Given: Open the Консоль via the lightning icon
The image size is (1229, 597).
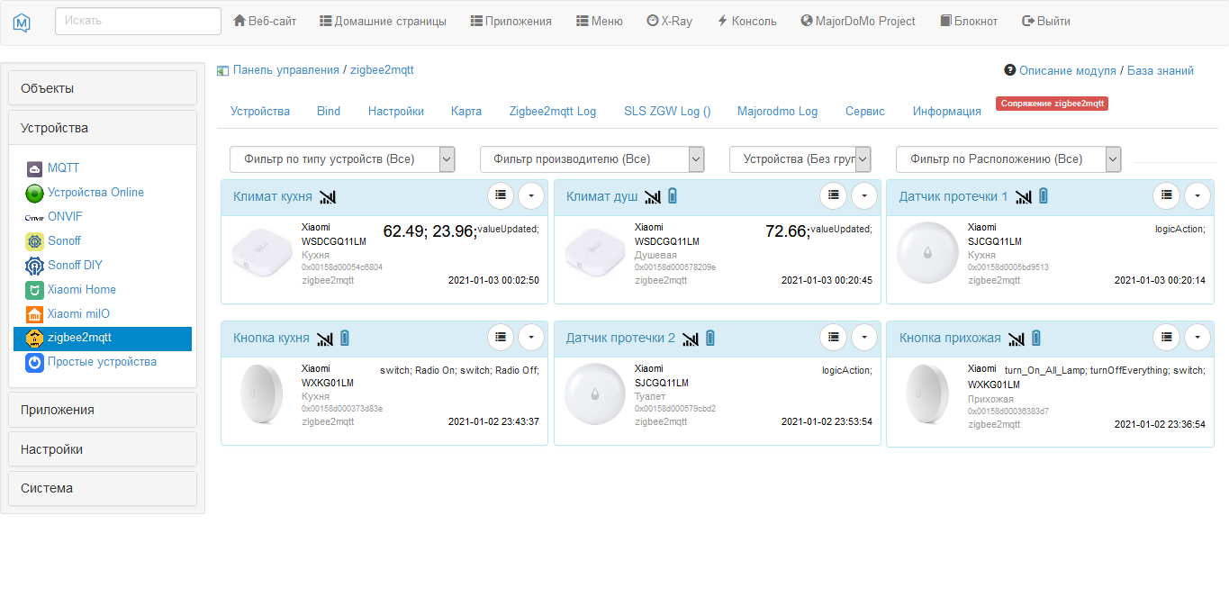Looking at the screenshot, I should 724,20.
